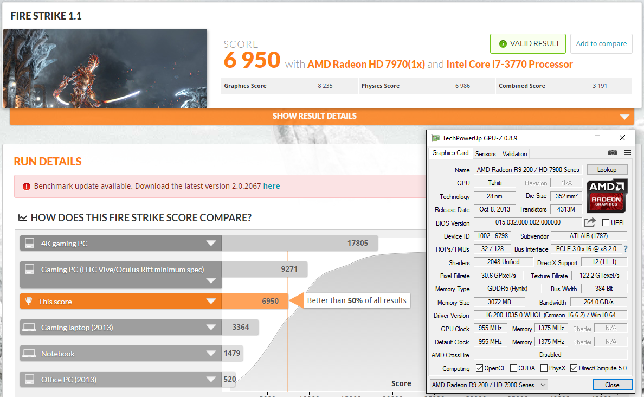Image resolution: width=644 pixels, height=397 pixels.
Task: Click the Valid Result button
Action: click(x=528, y=43)
